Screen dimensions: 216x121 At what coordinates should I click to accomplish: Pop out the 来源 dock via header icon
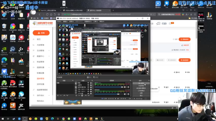(92, 80)
